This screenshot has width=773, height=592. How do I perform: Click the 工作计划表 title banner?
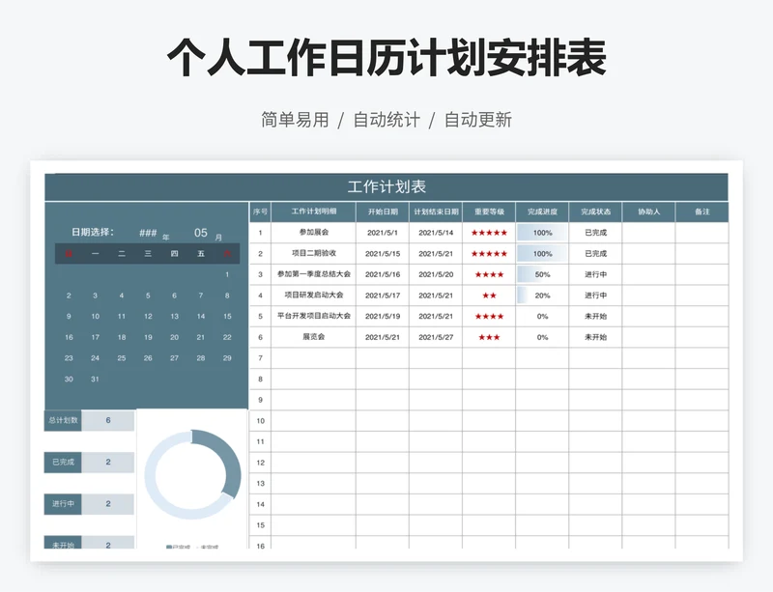[x=386, y=186]
